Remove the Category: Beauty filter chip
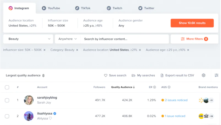The width and height of the screenshot is (221, 125). pos(77,50)
